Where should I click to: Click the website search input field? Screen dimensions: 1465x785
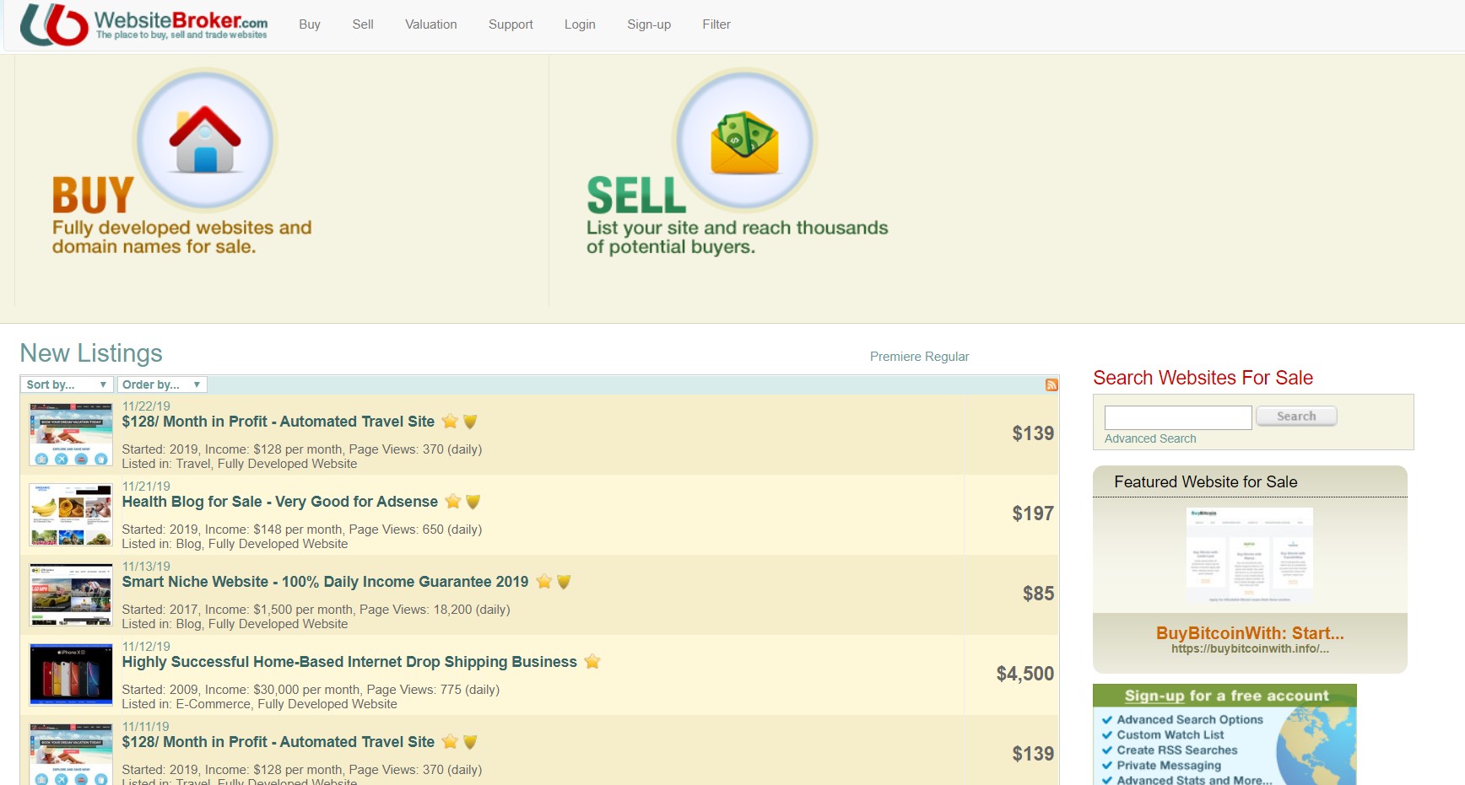[1177, 417]
